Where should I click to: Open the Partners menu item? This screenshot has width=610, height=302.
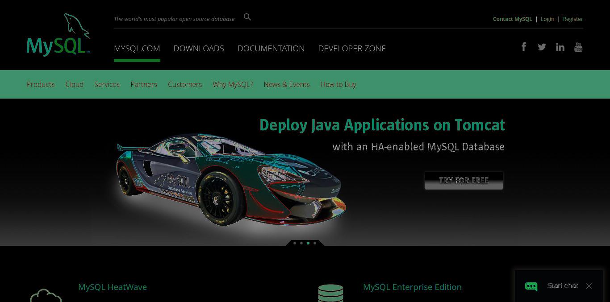[x=144, y=84]
